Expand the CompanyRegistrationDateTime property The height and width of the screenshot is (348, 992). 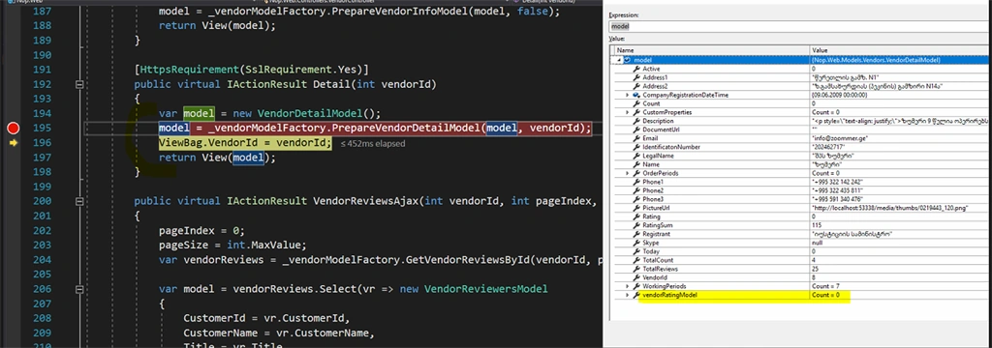pyautogui.click(x=627, y=95)
